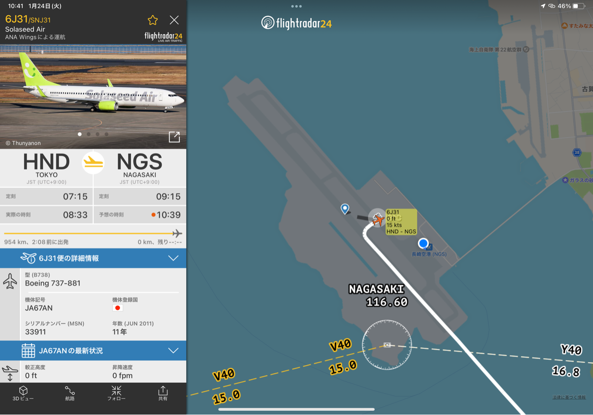Open the 法律に基づく情報 legal link
The width and height of the screenshot is (593, 415).
pyautogui.click(x=569, y=397)
